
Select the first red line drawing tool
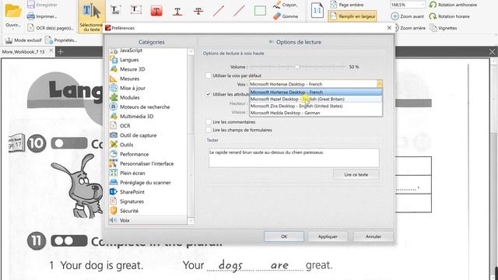click(219, 11)
